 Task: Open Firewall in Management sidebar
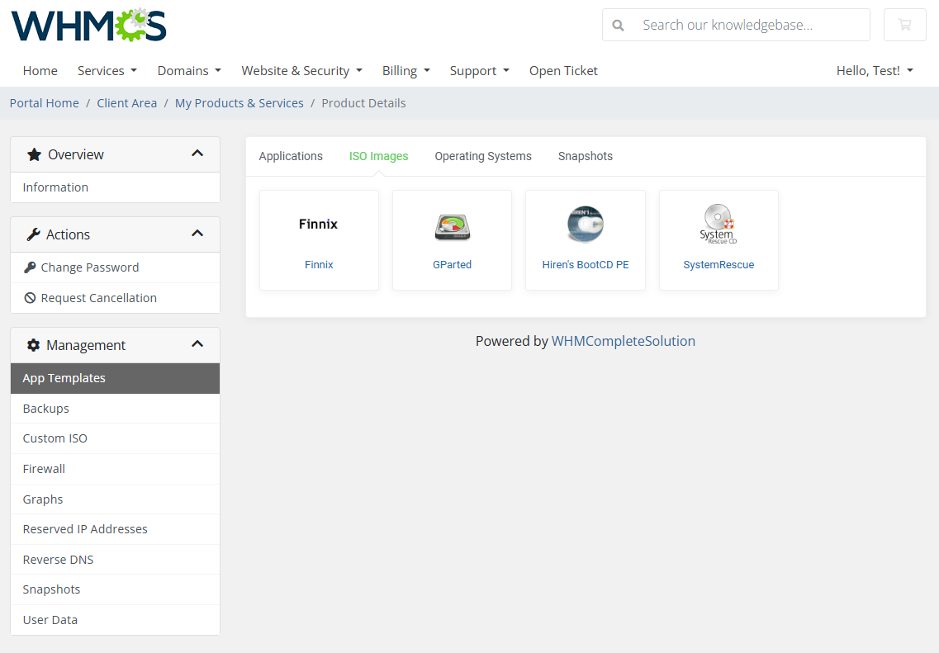pos(115,469)
